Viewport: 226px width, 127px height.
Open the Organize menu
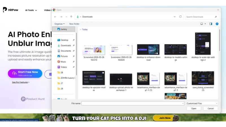pyautogui.click(x=59, y=24)
